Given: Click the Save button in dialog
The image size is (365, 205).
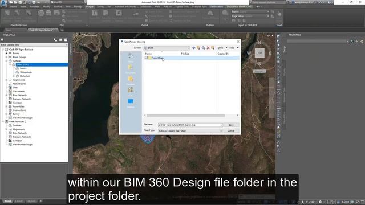Looking at the screenshot, I should tap(231, 125).
